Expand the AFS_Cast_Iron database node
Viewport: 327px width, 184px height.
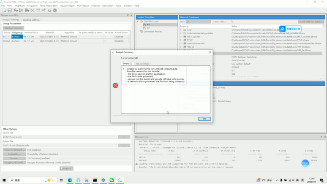(181, 37)
